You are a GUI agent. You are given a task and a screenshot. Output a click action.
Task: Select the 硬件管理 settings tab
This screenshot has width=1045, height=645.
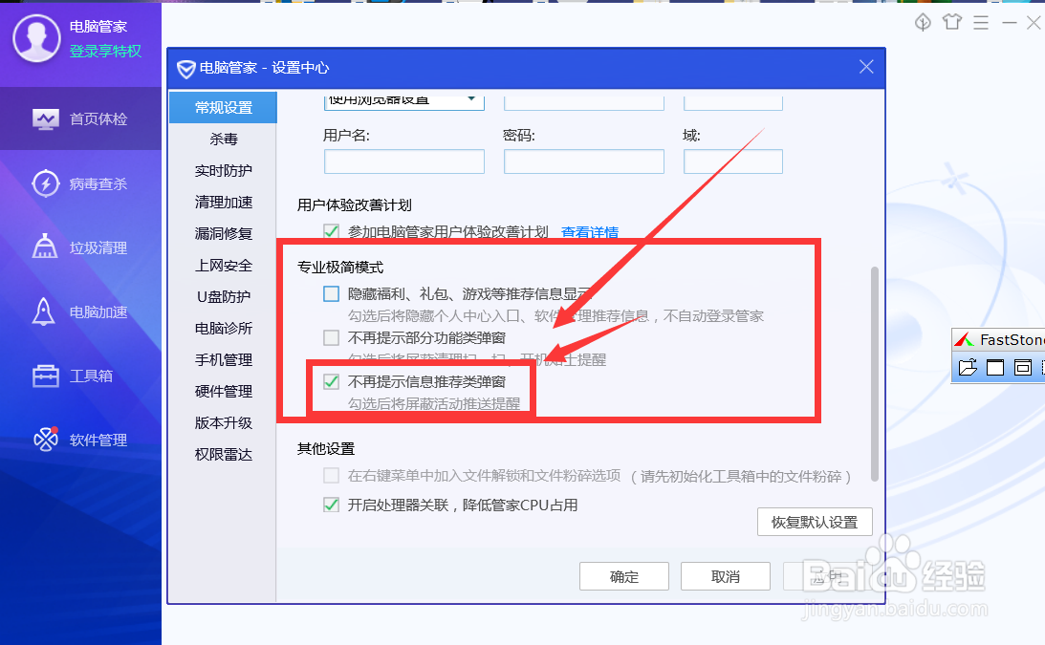[224, 391]
